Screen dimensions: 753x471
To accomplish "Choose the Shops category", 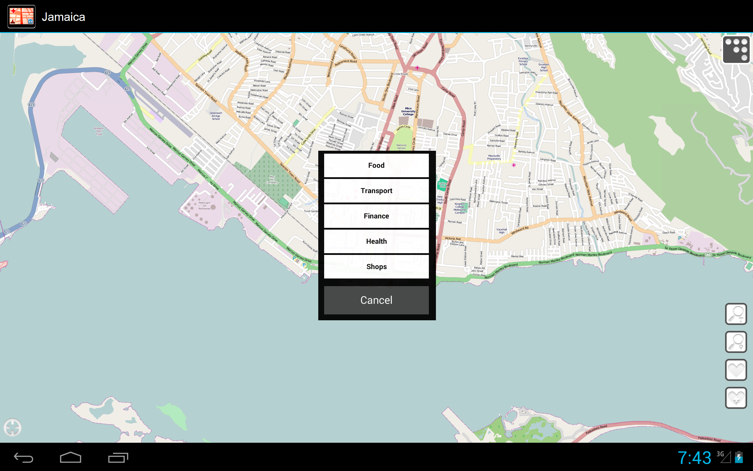I will click(x=376, y=267).
